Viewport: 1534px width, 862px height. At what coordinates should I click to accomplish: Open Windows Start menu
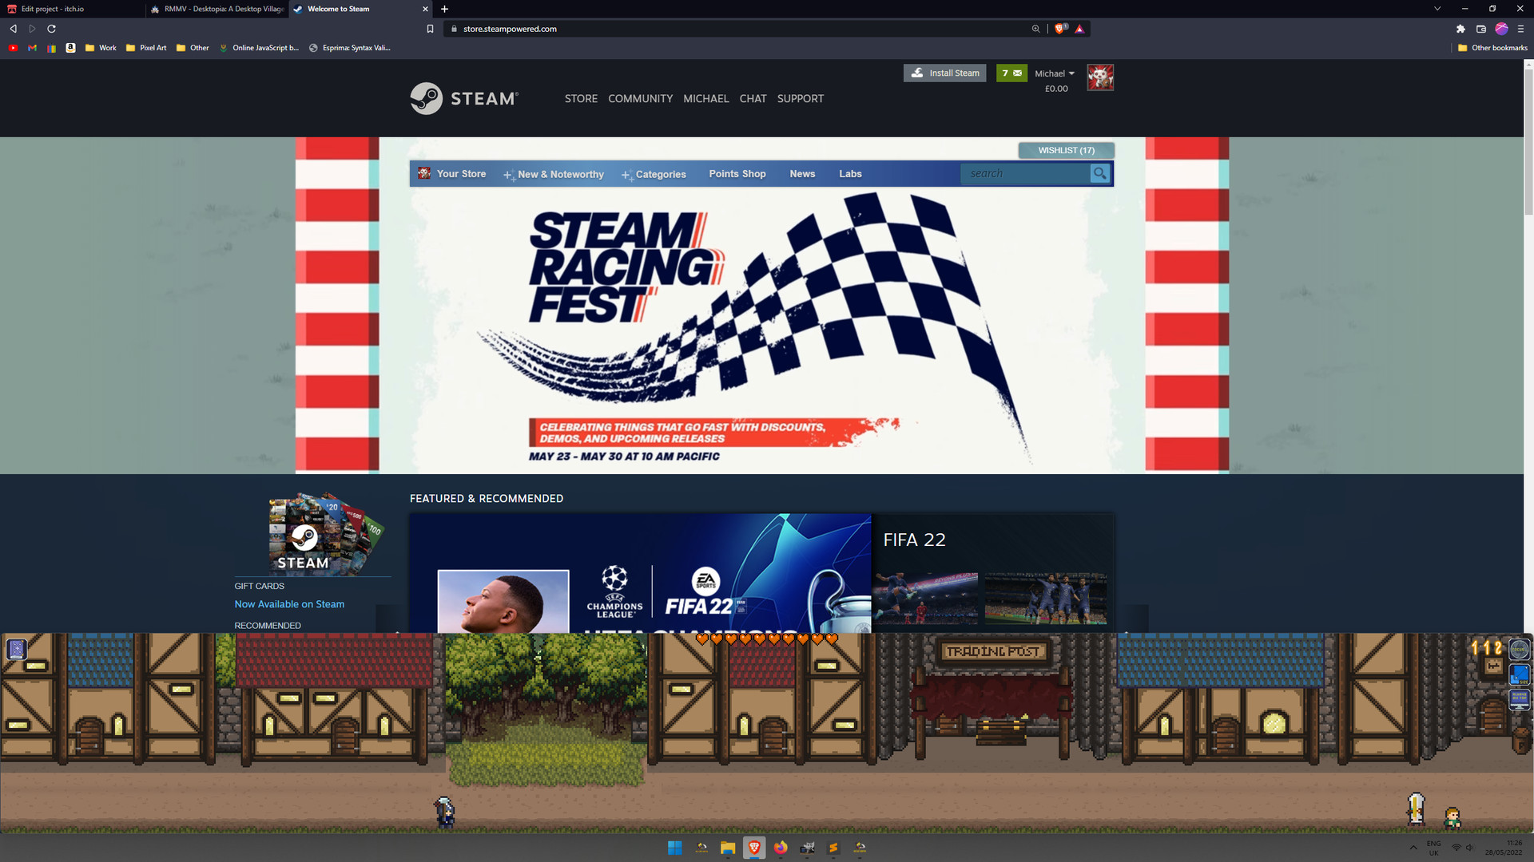(674, 848)
